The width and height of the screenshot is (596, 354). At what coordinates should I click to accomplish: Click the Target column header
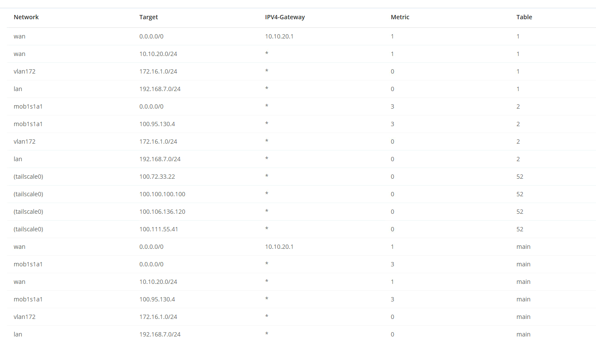point(148,17)
